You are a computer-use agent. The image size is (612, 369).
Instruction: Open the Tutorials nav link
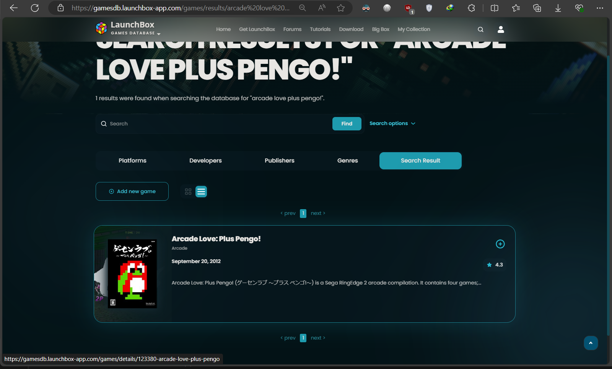click(x=320, y=29)
